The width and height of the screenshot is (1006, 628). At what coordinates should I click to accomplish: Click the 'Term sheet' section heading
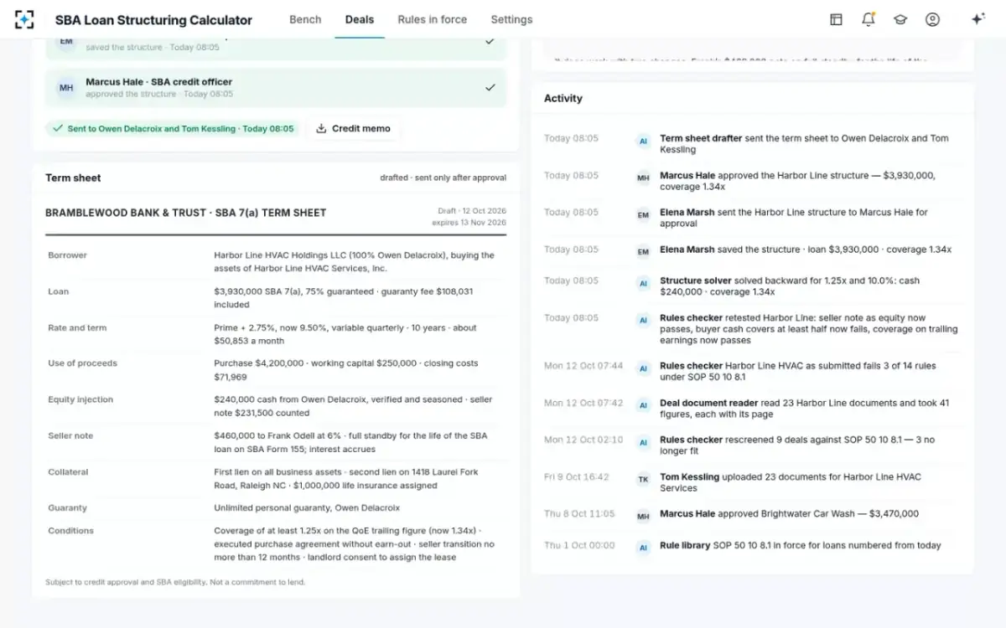tap(73, 178)
